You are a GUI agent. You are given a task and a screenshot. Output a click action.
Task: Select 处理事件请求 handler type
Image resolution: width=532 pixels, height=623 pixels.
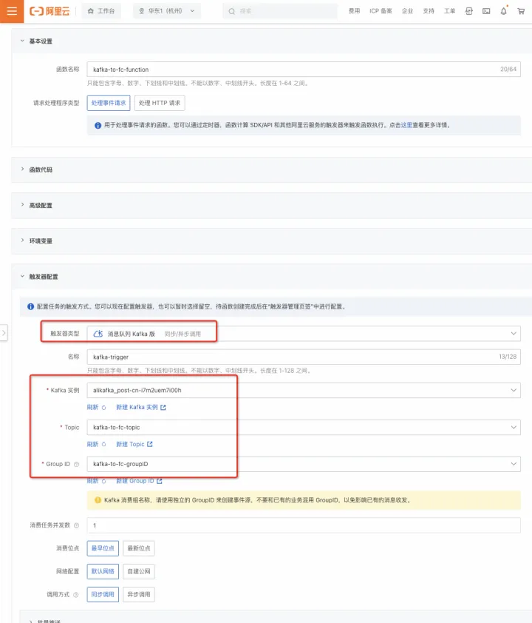[109, 103]
